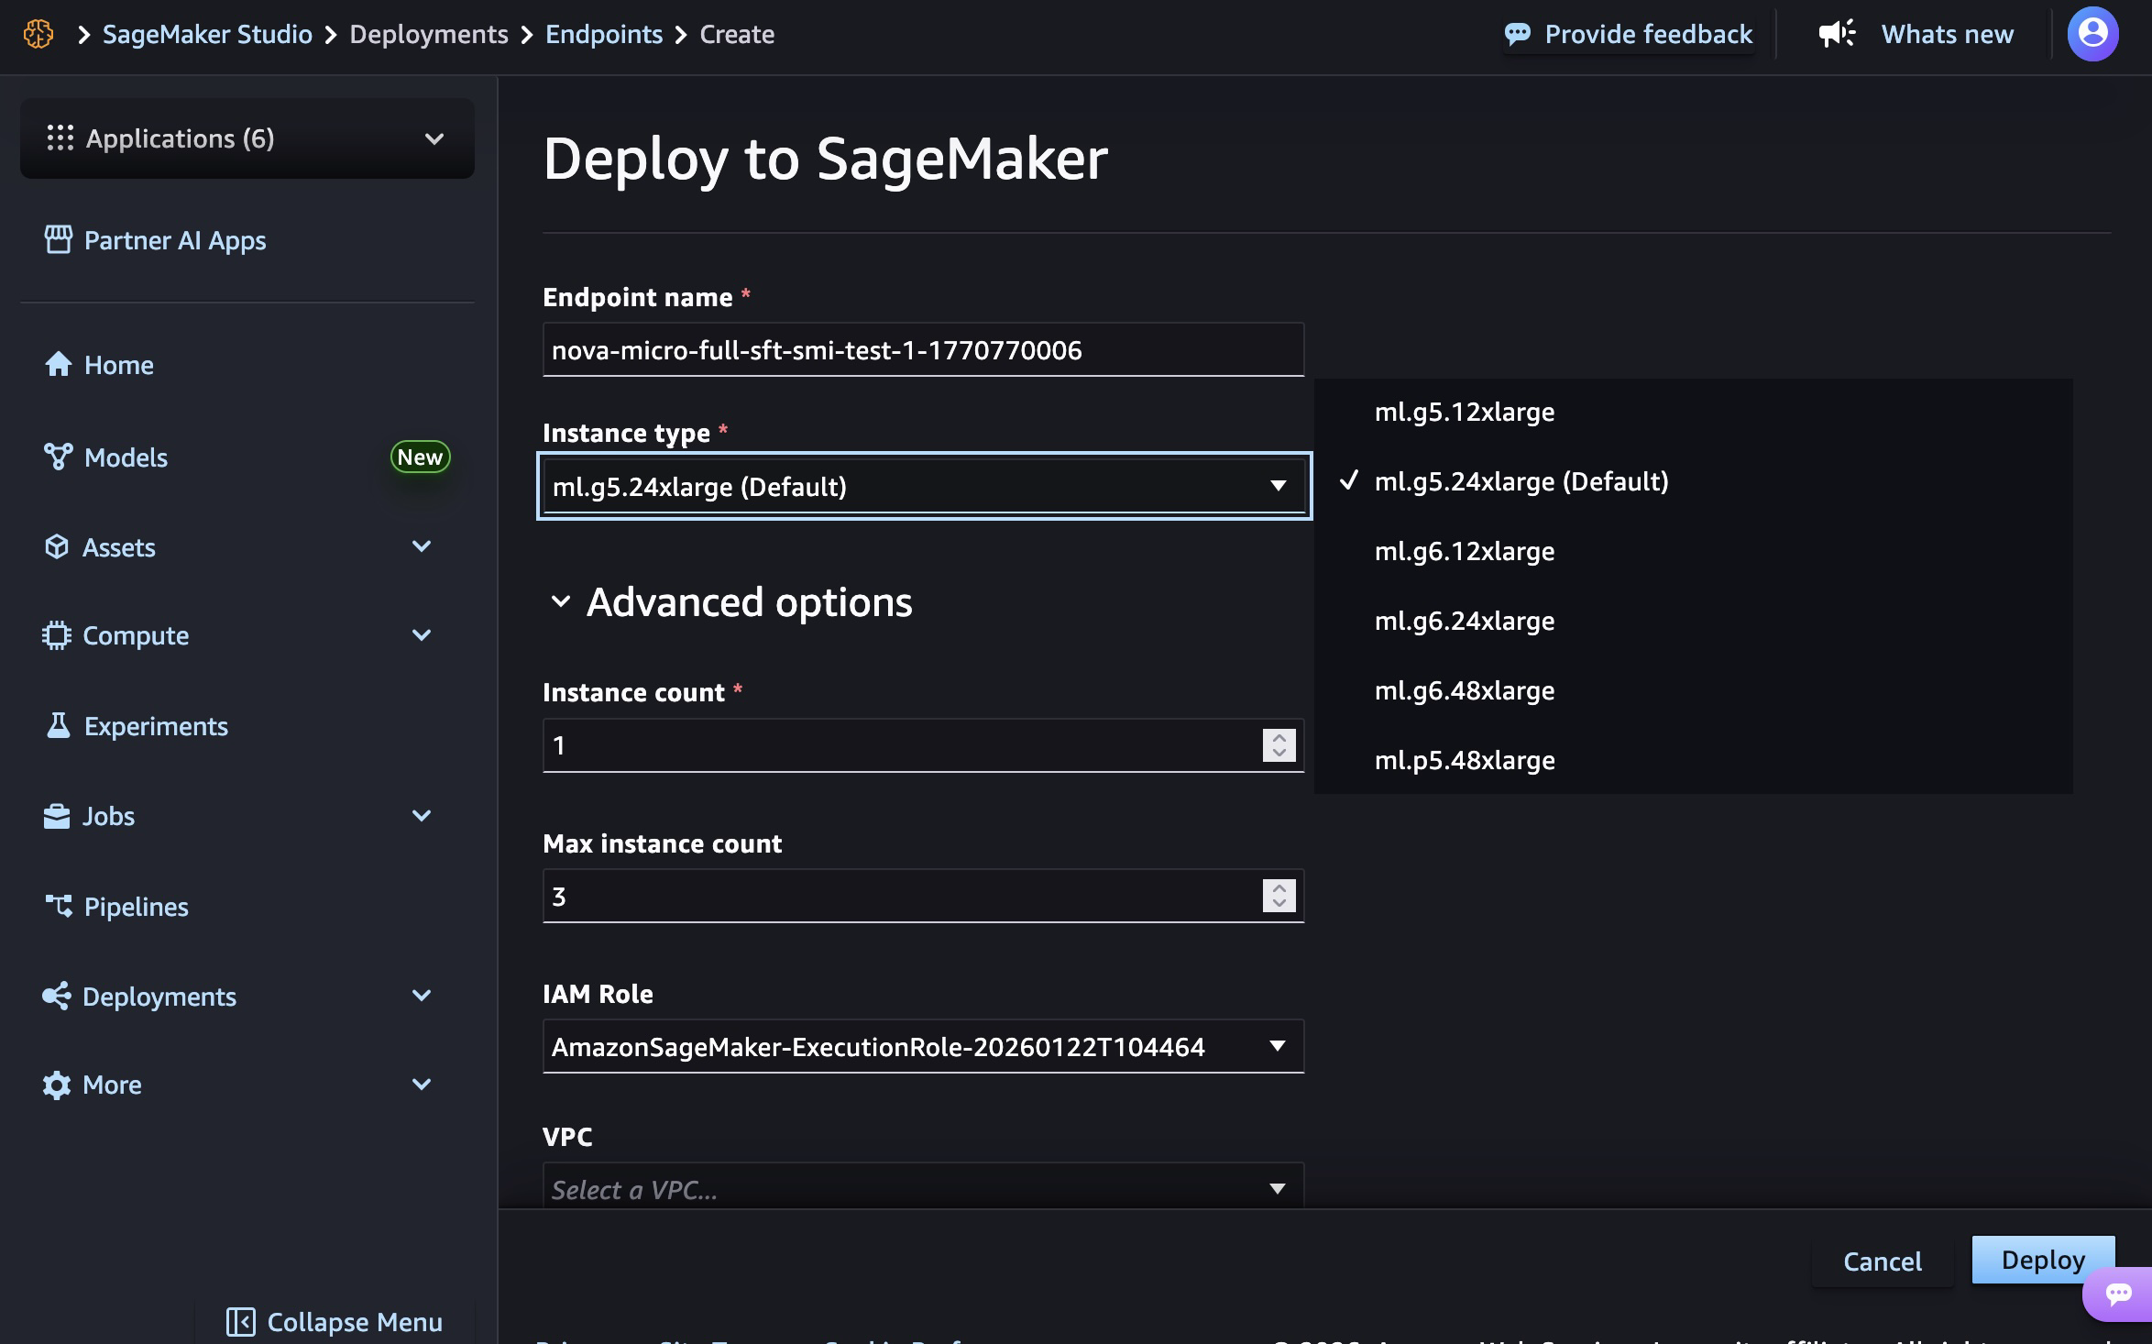Select the Partner AI Apps storefront icon
Image resolution: width=2152 pixels, height=1344 pixels.
point(58,239)
